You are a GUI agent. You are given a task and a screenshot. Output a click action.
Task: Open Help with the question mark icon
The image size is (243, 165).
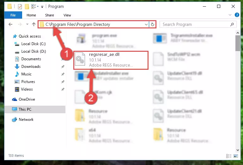(237, 15)
